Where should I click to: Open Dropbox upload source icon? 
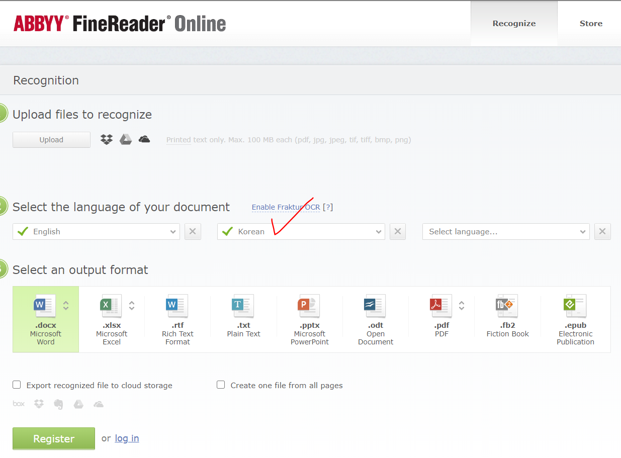(x=107, y=139)
